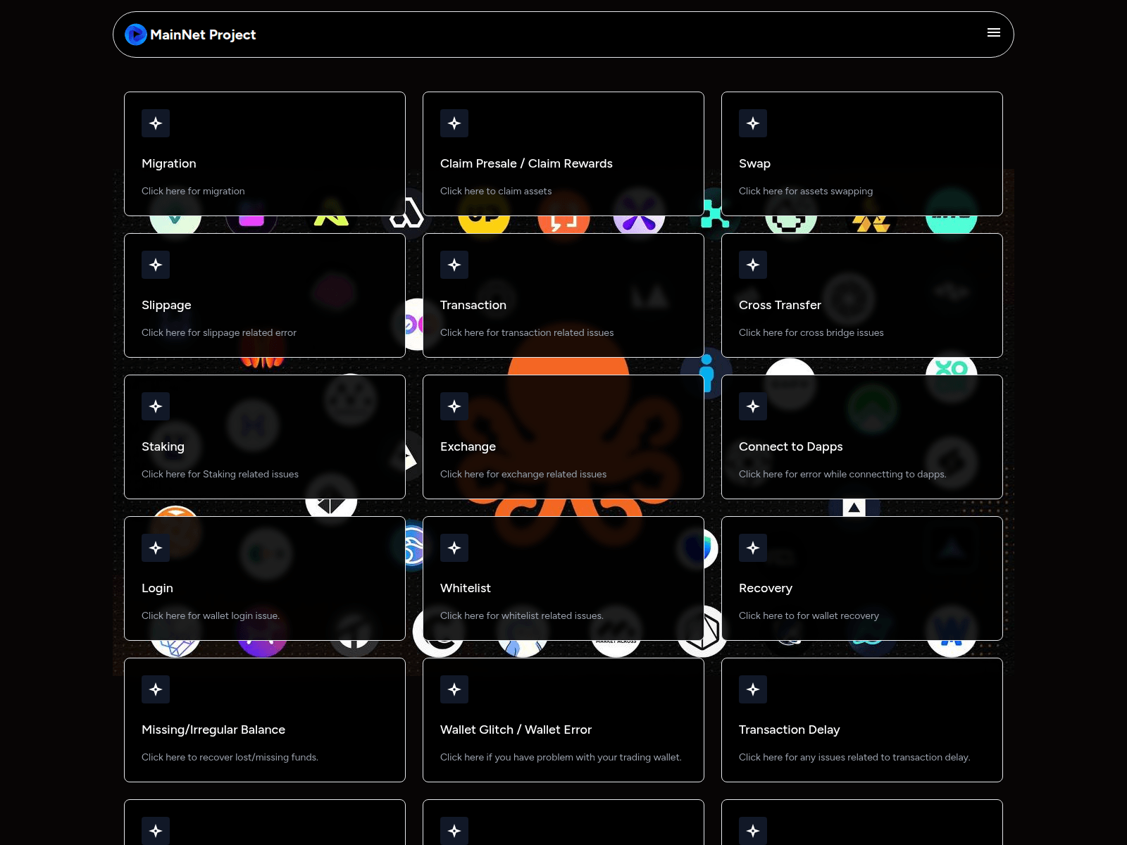The width and height of the screenshot is (1127, 845).
Task: Select the Migration heading
Action: click(x=169, y=163)
